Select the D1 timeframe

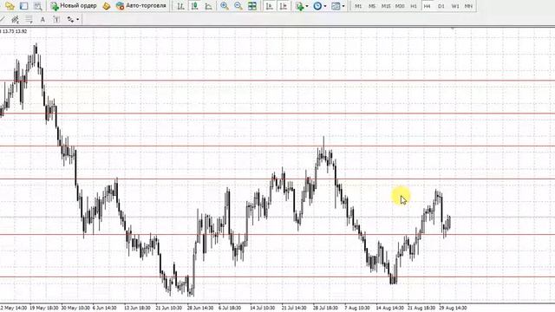click(441, 6)
